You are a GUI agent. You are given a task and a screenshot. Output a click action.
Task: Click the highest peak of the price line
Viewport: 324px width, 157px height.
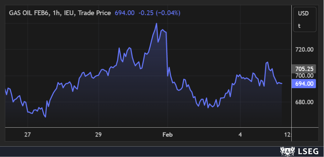pos(157,24)
